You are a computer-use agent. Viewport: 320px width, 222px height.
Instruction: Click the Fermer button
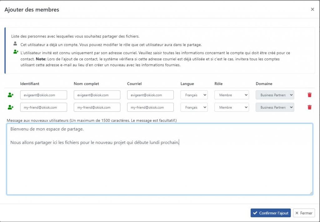point(304,213)
